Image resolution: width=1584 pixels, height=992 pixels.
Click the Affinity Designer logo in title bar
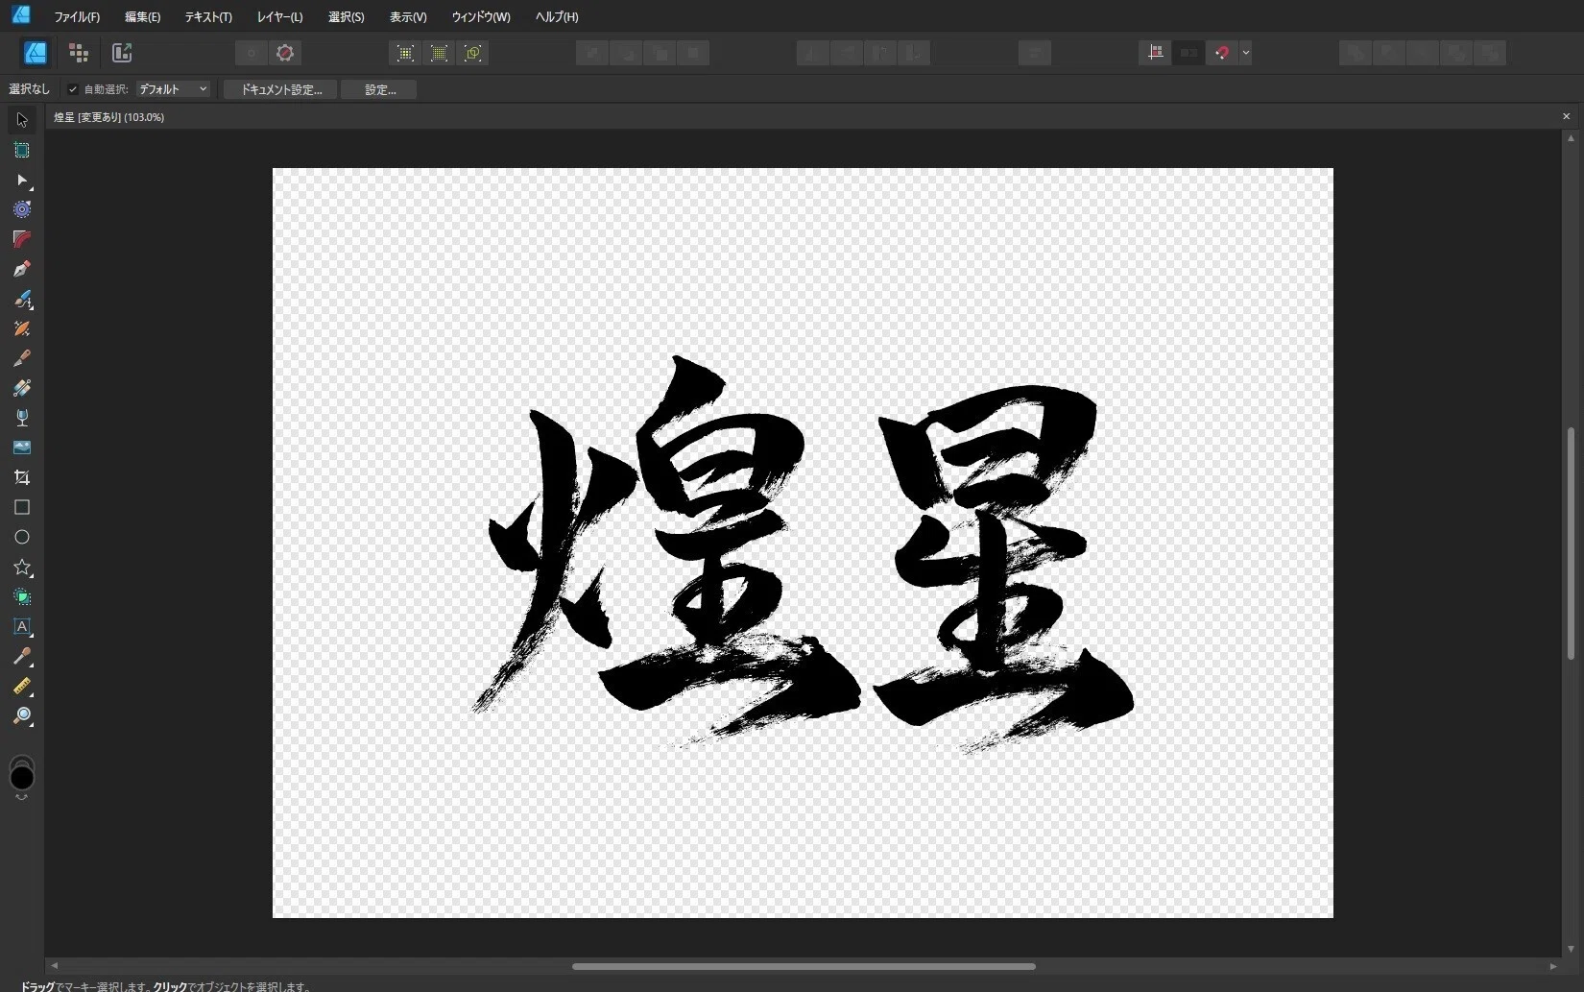point(20,14)
